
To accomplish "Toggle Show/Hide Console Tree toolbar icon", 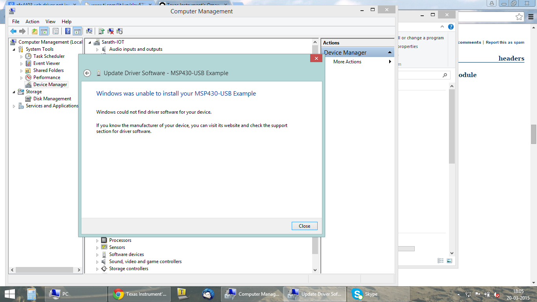I will (x=44, y=31).
